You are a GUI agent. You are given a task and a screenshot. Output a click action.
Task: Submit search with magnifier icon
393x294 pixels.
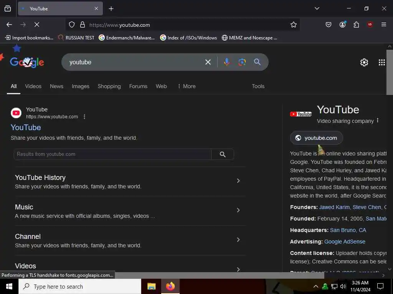click(257, 62)
